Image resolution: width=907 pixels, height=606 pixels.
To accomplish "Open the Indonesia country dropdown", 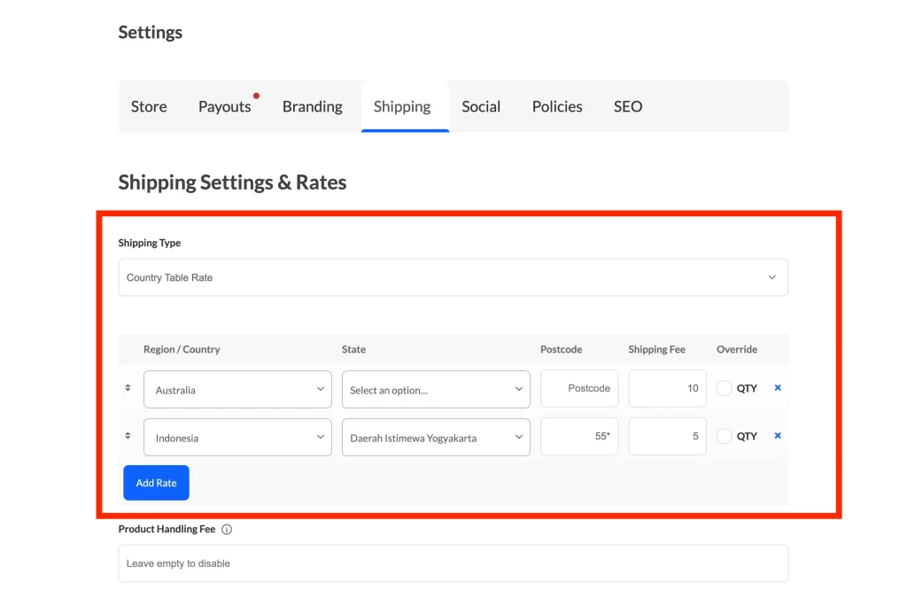I will (x=237, y=438).
